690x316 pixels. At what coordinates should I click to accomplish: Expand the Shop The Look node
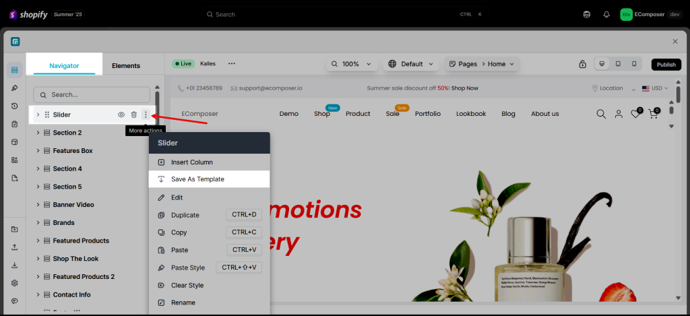pos(38,259)
